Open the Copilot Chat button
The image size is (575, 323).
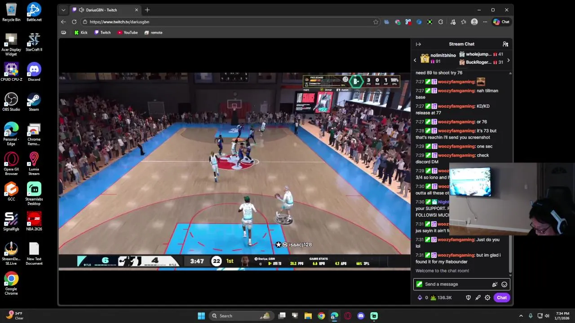coord(502,22)
